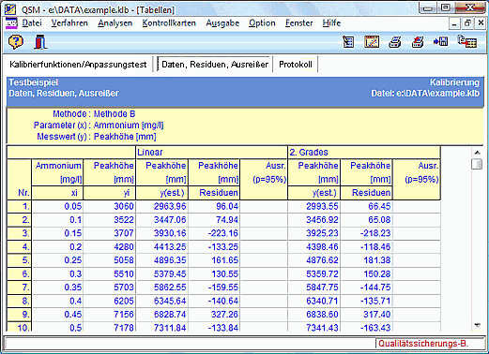The image size is (489, 354).
Task: Click the printer with red arrow icon
Action: click(x=418, y=42)
